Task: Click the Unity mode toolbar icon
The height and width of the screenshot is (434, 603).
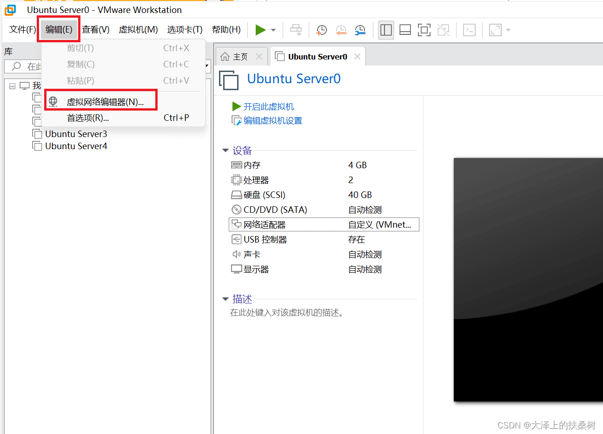Action: pos(444,30)
